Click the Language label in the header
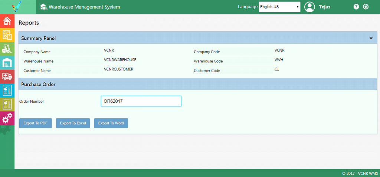 [x=248, y=7]
